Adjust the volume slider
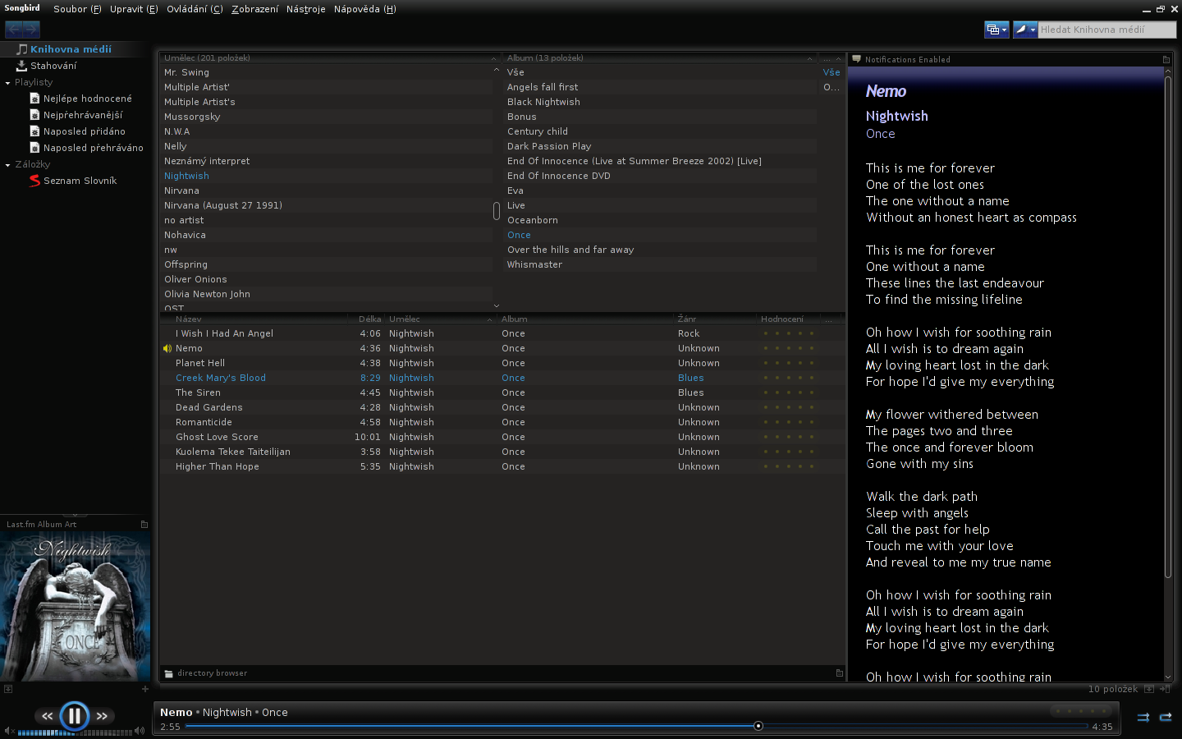This screenshot has height=739, width=1182. 75,732
